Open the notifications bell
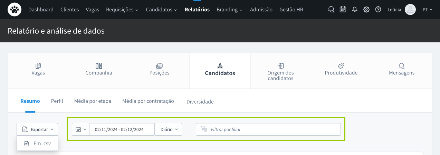 point(354,10)
